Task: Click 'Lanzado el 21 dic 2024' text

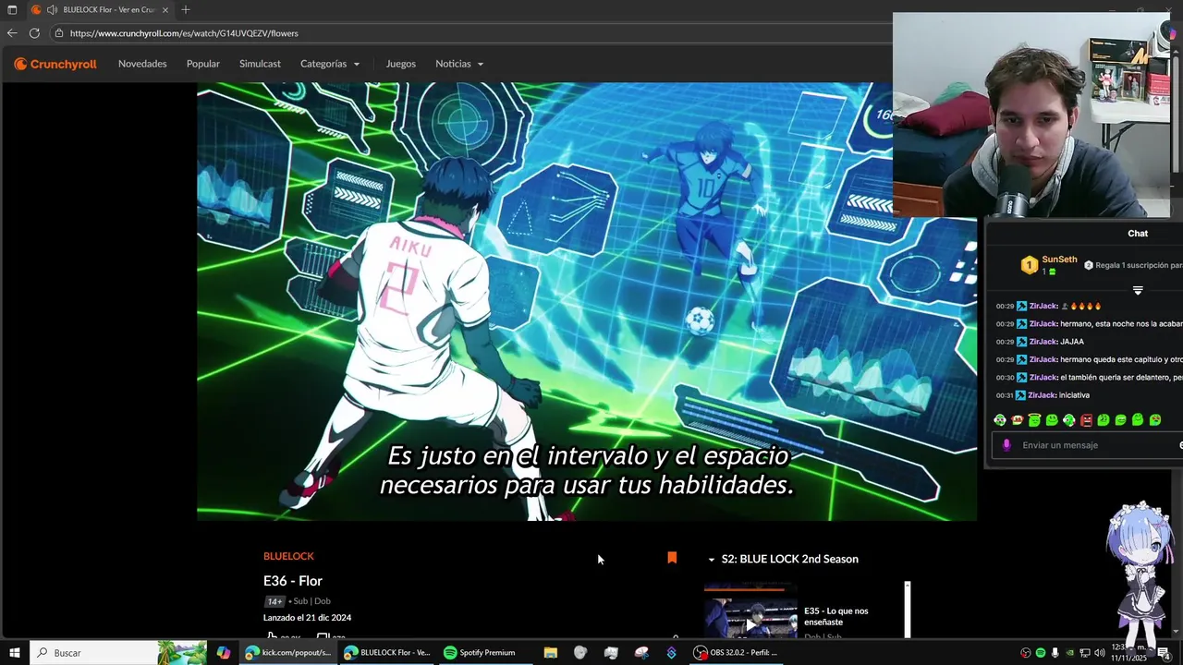Action: (307, 618)
